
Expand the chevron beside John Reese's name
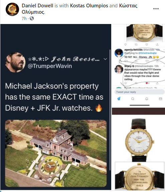pos(105,59)
